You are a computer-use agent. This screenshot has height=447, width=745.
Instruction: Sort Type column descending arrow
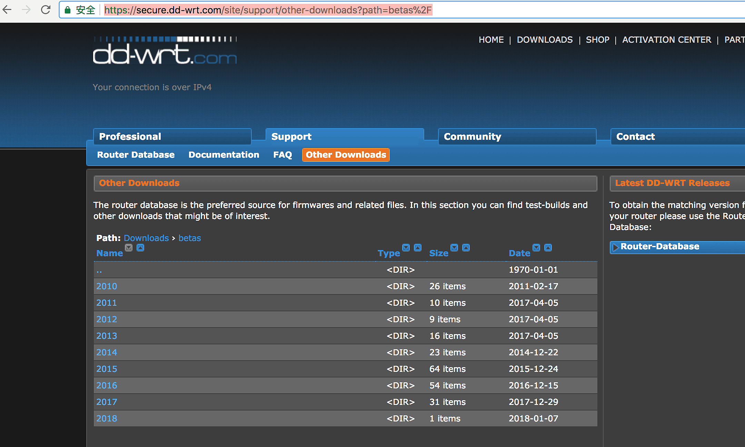406,248
